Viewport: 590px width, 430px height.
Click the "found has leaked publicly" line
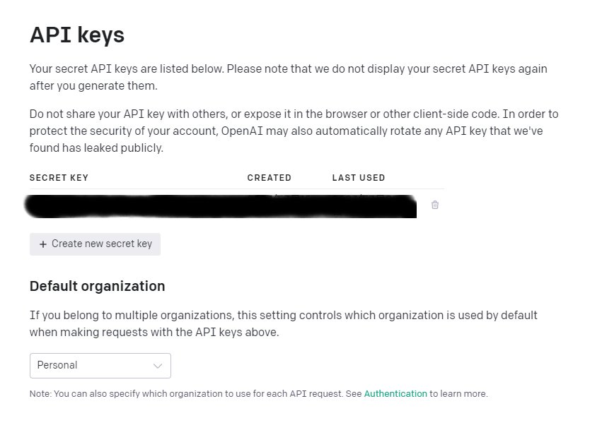(96, 148)
